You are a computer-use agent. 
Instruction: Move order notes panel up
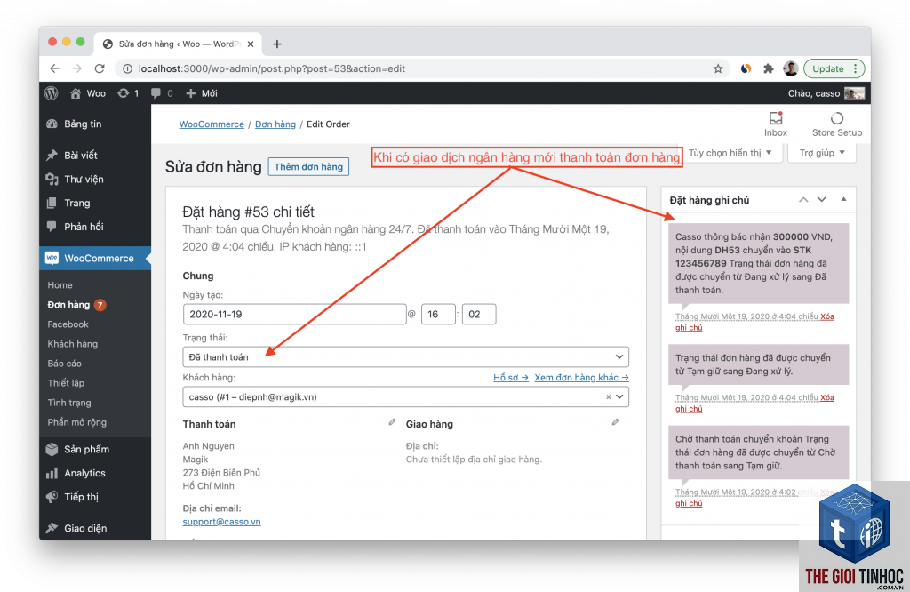pos(803,200)
